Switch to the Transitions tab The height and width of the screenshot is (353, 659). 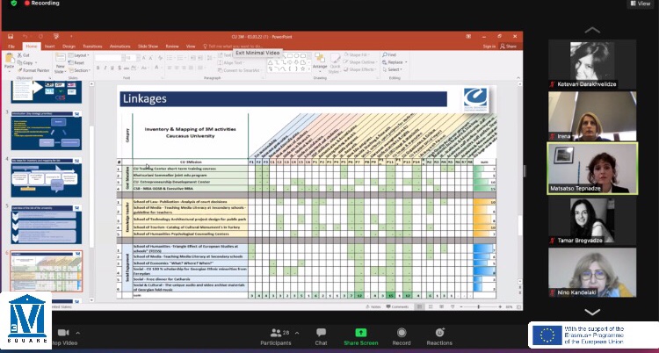click(92, 47)
